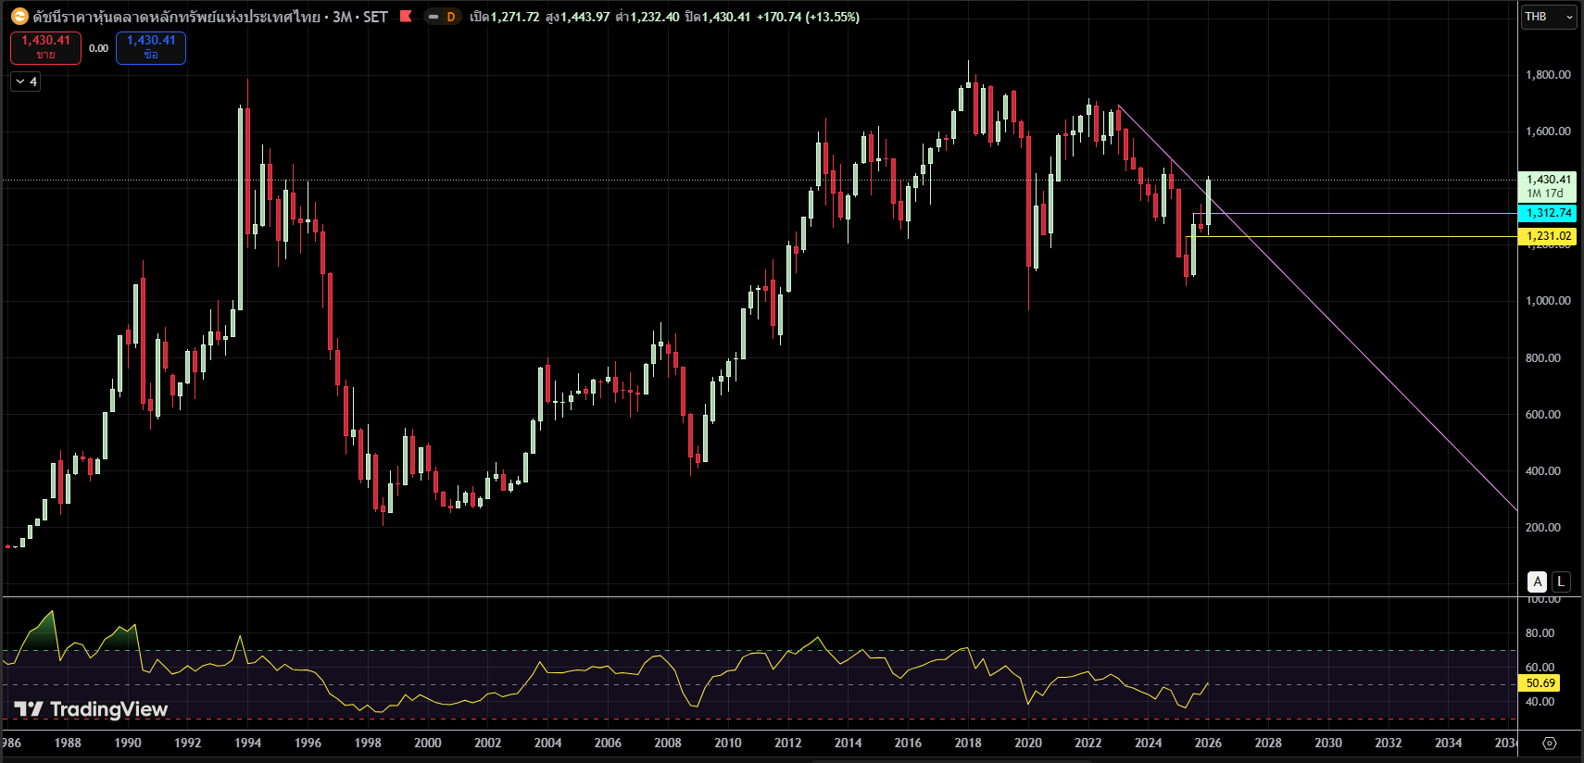Click the 600.00 price axis label
This screenshot has width=1584, height=763.
(1543, 415)
